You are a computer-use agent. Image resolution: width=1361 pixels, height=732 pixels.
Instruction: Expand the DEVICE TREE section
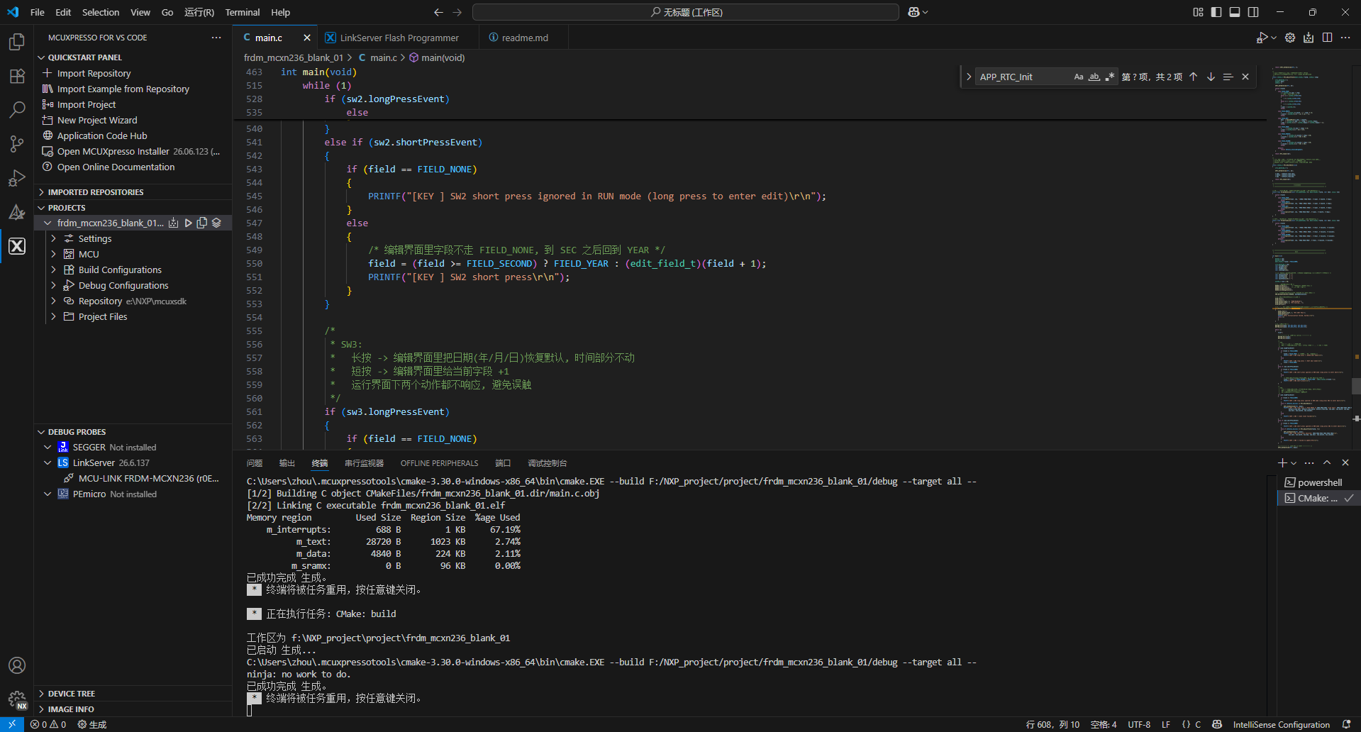pyautogui.click(x=133, y=694)
